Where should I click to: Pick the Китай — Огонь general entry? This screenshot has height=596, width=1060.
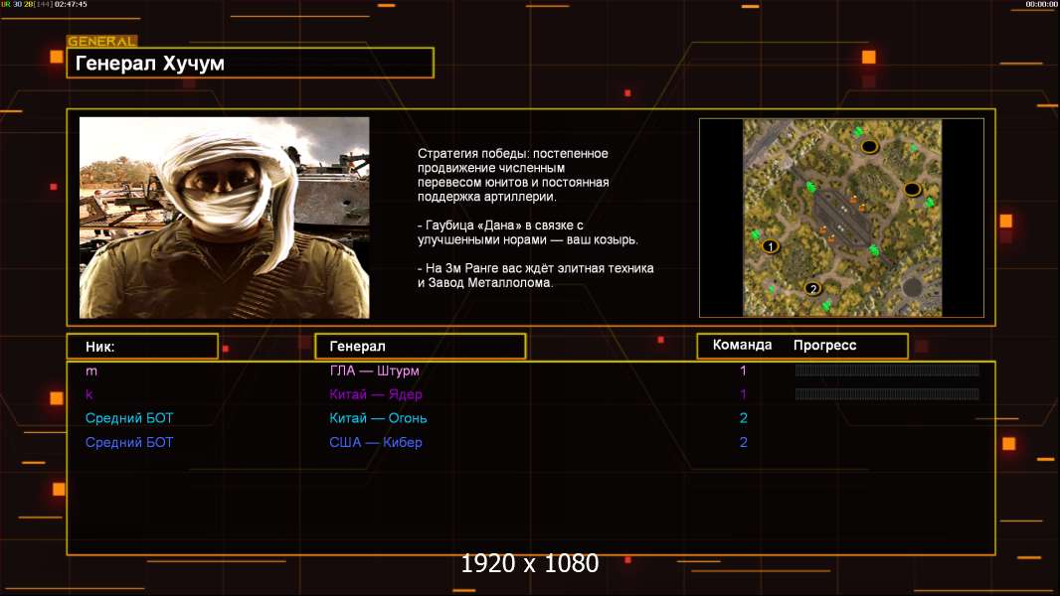378,418
